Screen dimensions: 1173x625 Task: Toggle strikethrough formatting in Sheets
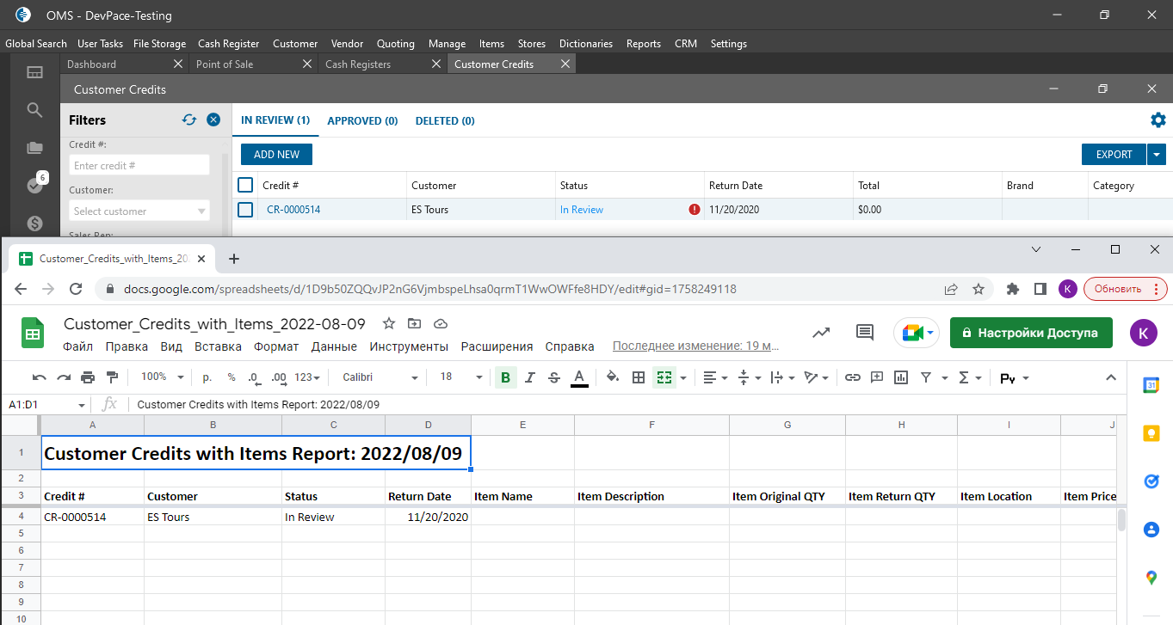point(554,377)
